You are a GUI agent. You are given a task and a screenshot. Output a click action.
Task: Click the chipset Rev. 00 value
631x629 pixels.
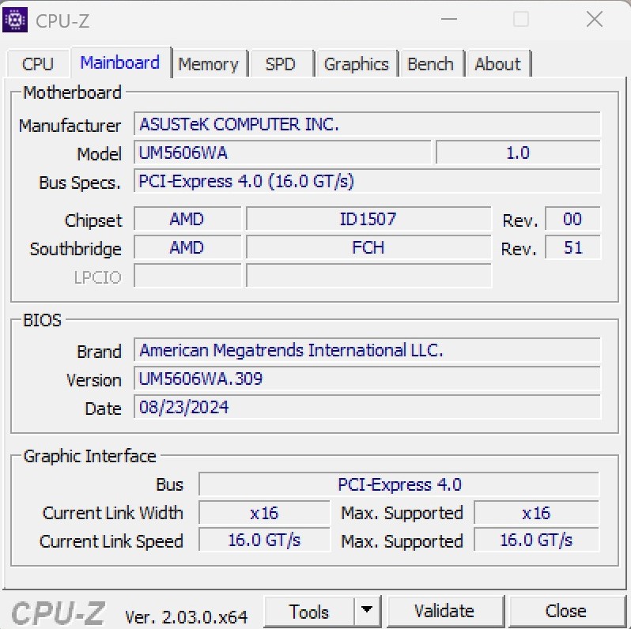(572, 219)
